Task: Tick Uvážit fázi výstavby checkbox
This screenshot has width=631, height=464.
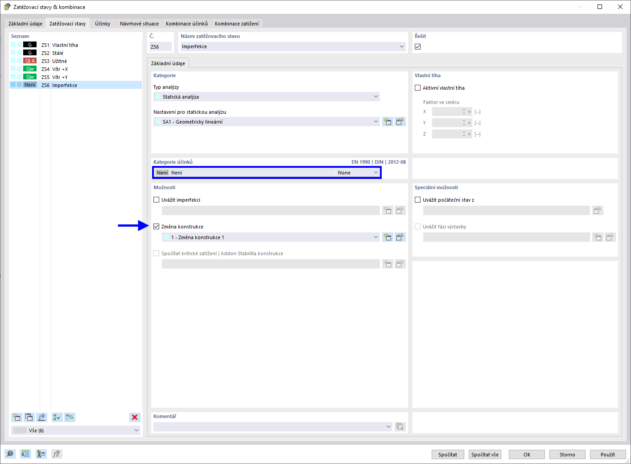Action: pyautogui.click(x=418, y=227)
